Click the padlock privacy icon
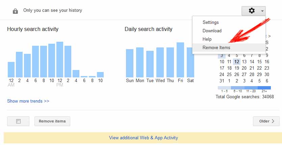The height and width of the screenshot is (145, 282). (15, 11)
